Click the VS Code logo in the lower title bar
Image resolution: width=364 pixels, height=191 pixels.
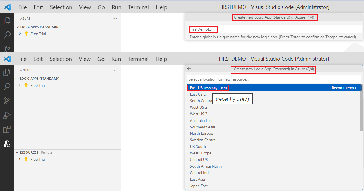[x=8, y=59]
